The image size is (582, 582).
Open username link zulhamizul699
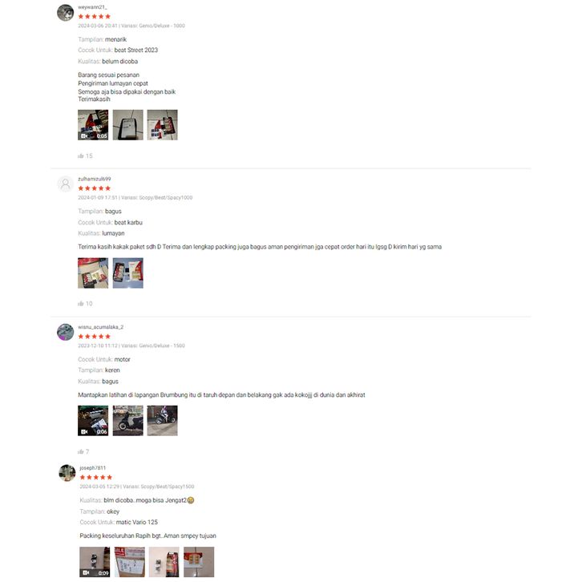pyautogui.click(x=95, y=179)
